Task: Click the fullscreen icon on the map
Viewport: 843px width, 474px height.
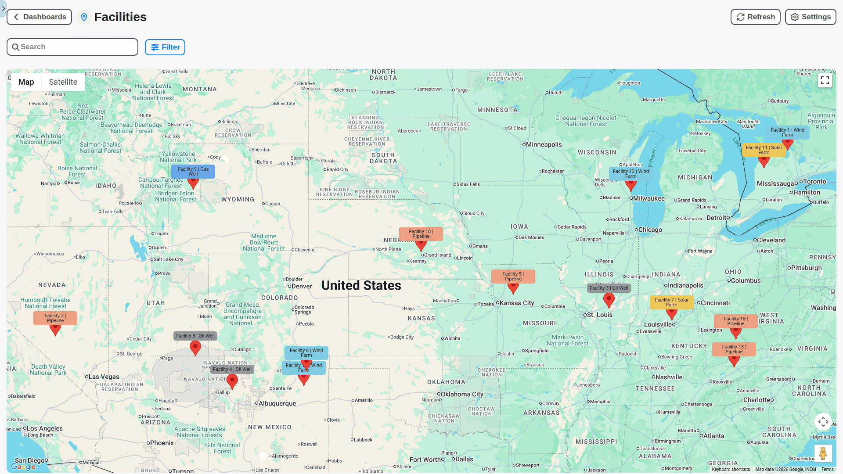Action: (x=825, y=80)
